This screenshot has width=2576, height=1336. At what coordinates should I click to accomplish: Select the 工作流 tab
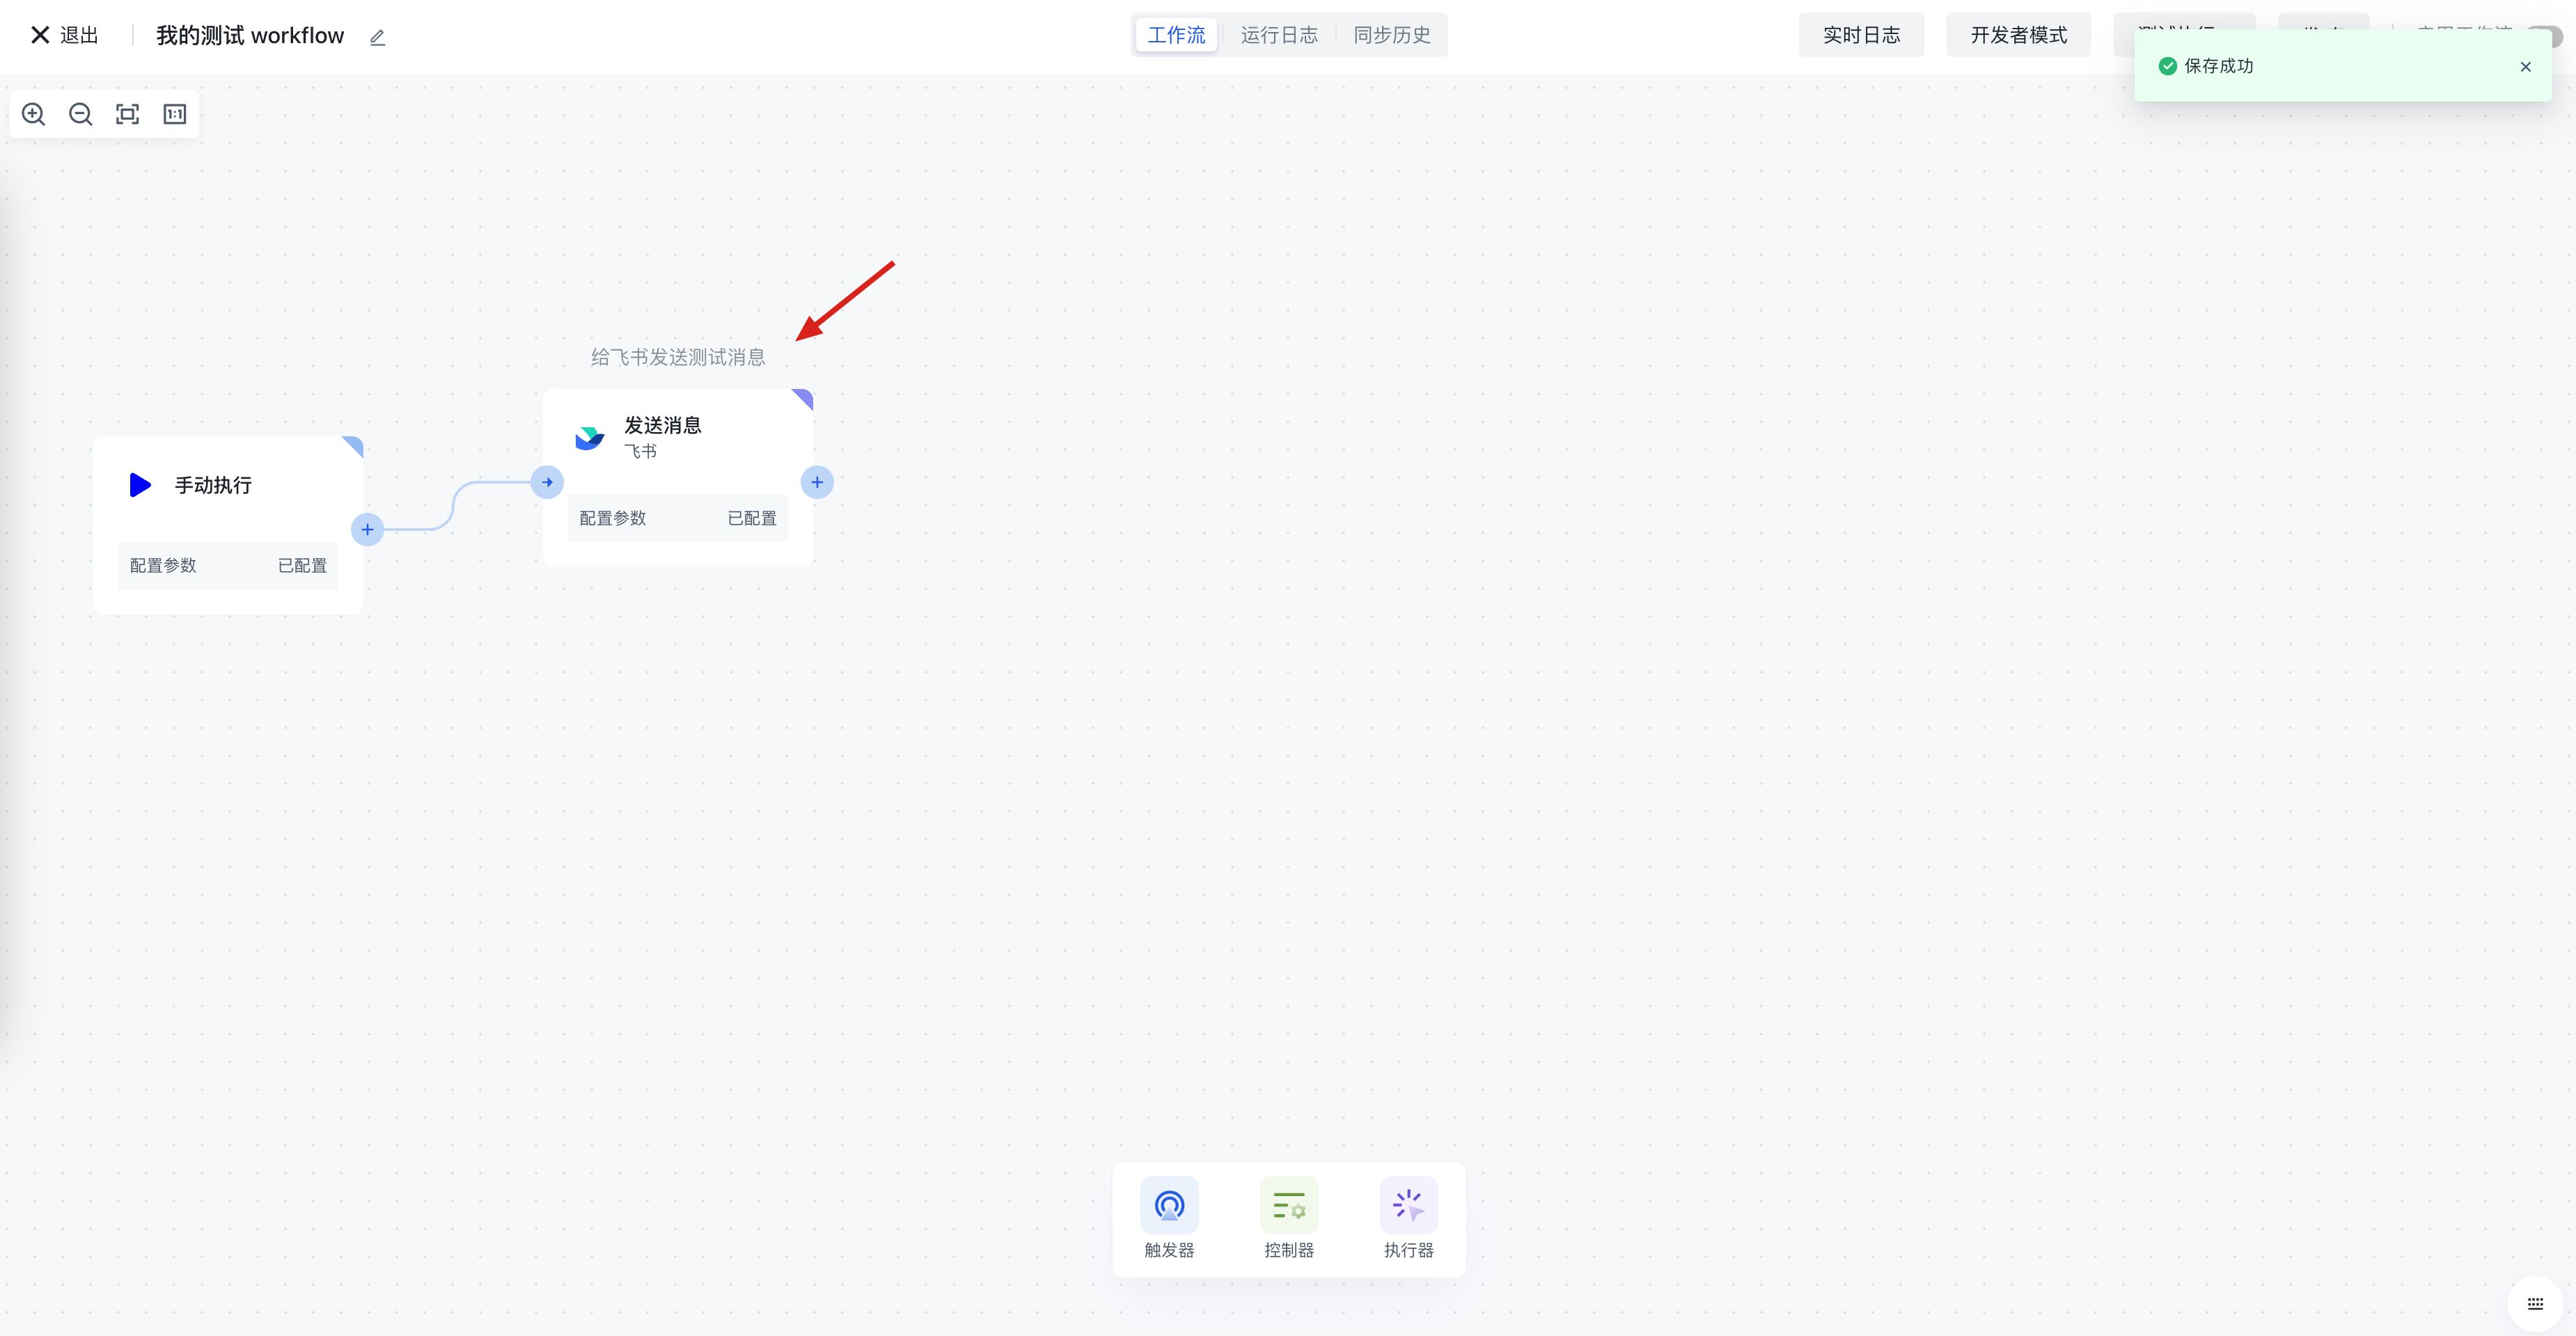tap(1176, 35)
